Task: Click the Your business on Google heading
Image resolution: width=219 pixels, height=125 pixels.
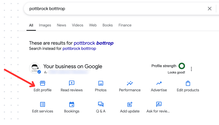Action: point(73,66)
